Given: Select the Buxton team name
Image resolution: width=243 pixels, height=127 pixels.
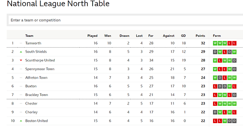Looking at the screenshot, I should pyautogui.click(x=31, y=86).
